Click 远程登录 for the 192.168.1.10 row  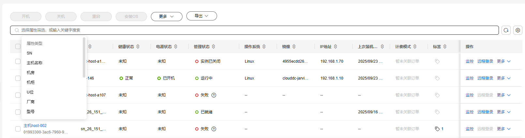(x=485, y=78)
